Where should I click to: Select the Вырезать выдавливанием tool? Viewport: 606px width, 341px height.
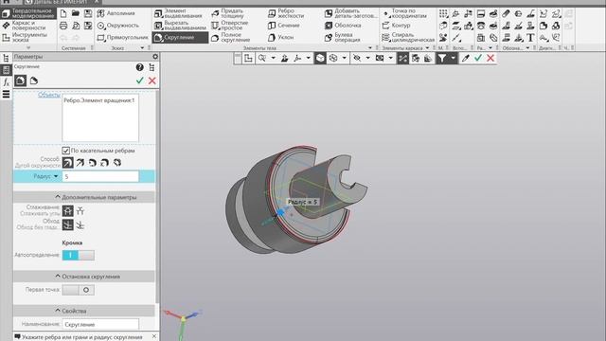(180, 26)
